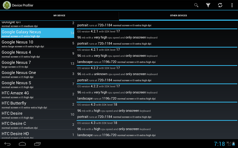The width and height of the screenshot is (238, 148).
Task: Choose HTC Desire C from the list
Action: pos(37,125)
